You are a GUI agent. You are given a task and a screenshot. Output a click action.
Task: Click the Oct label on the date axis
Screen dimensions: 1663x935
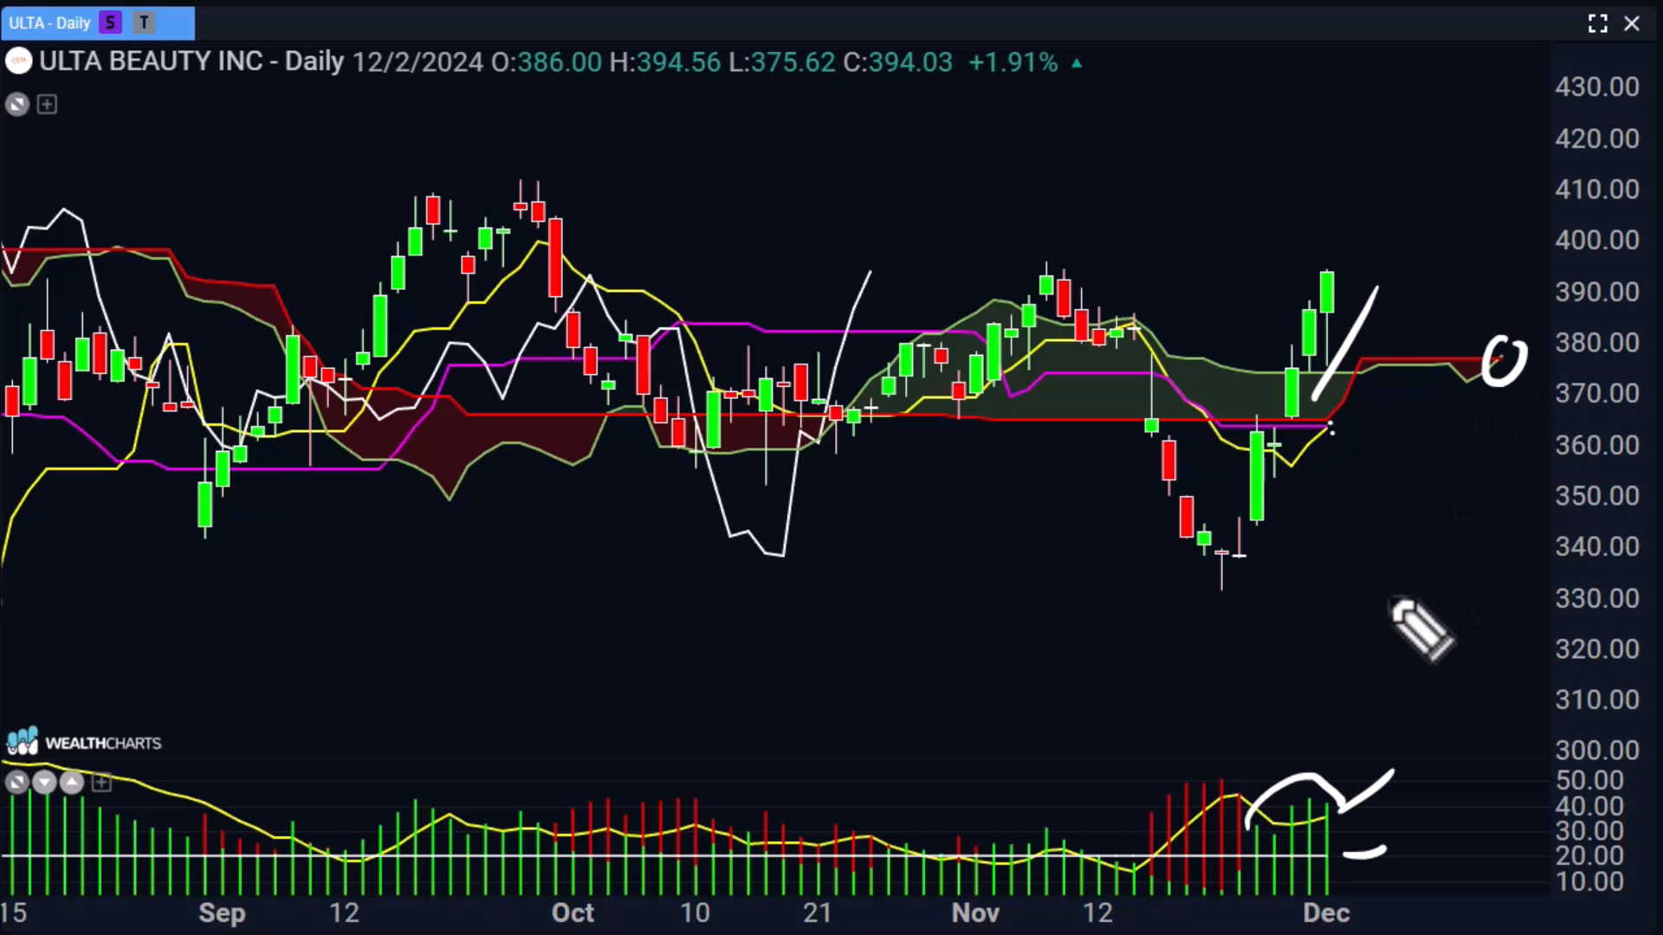(x=573, y=913)
